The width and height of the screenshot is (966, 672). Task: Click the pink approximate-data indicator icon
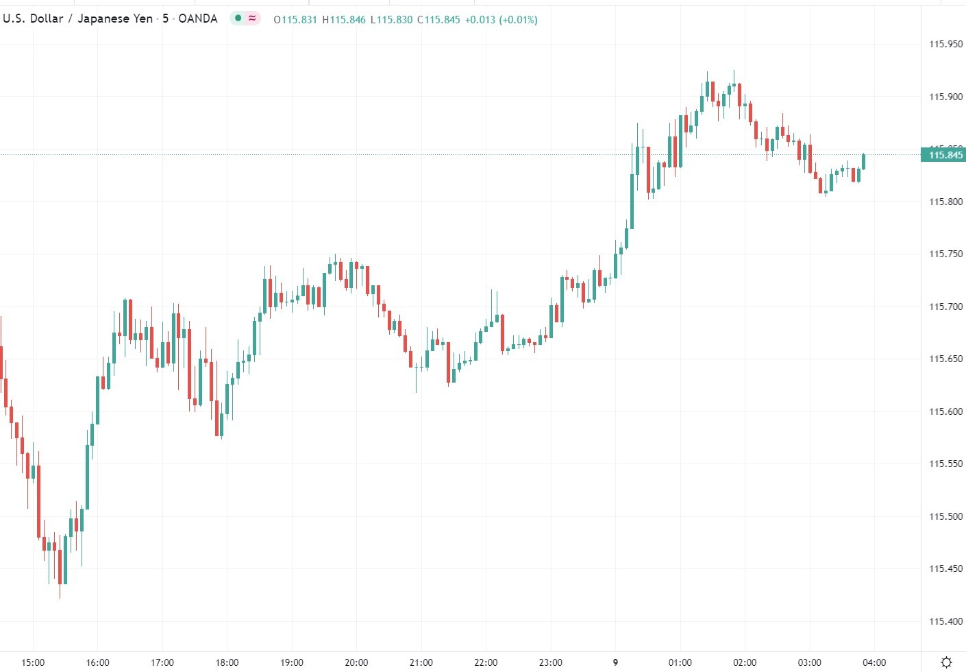point(253,19)
